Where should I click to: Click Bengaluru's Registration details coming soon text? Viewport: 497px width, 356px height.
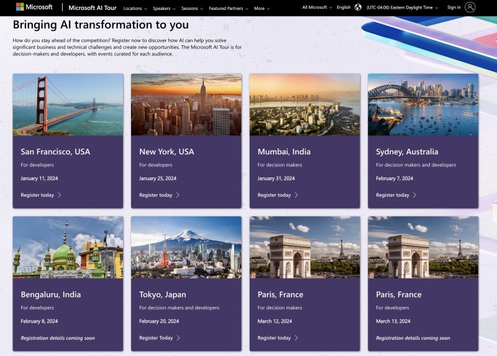(x=58, y=338)
